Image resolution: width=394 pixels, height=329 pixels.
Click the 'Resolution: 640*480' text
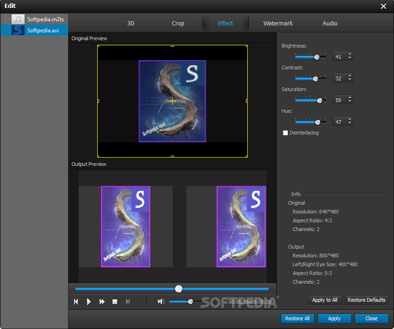point(316,212)
